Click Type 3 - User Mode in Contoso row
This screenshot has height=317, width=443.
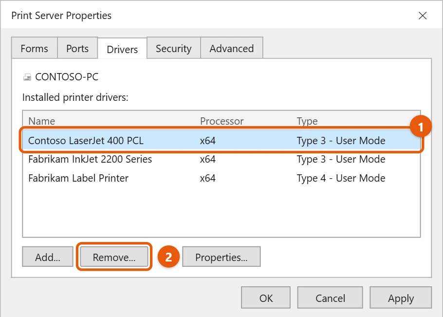[341, 140]
